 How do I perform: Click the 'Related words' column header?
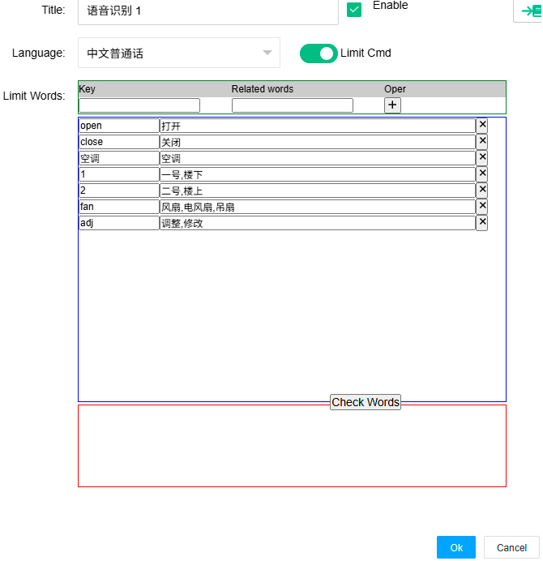pos(263,88)
